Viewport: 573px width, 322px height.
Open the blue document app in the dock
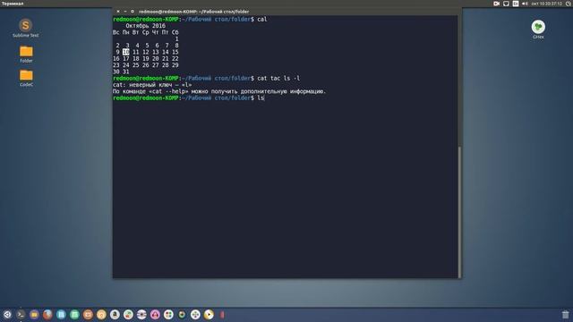coord(61,314)
